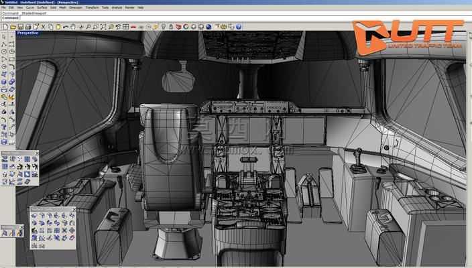
Task: Create a new document with New icon
Action: coord(5,27)
